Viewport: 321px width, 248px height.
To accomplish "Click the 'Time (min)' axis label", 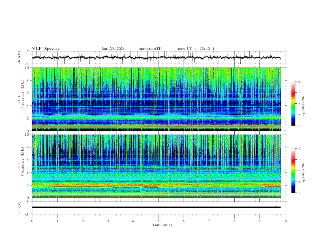I will (162, 225).
